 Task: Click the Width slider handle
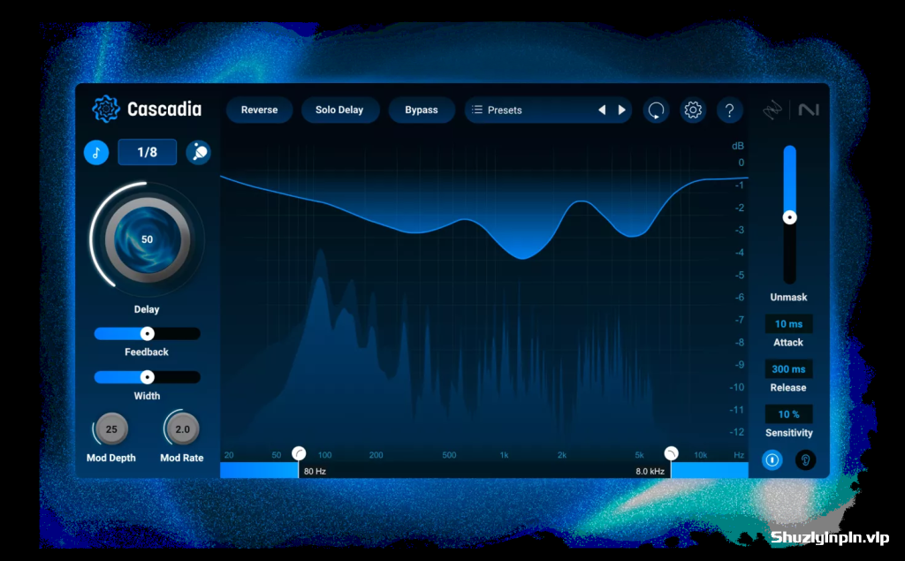(148, 377)
